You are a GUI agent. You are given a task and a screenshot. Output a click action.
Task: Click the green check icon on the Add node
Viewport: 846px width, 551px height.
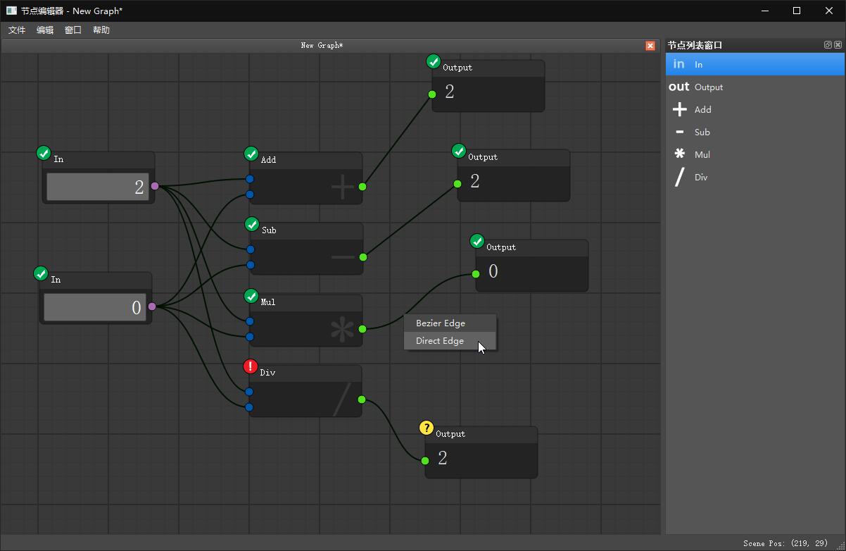pos(251,154)
